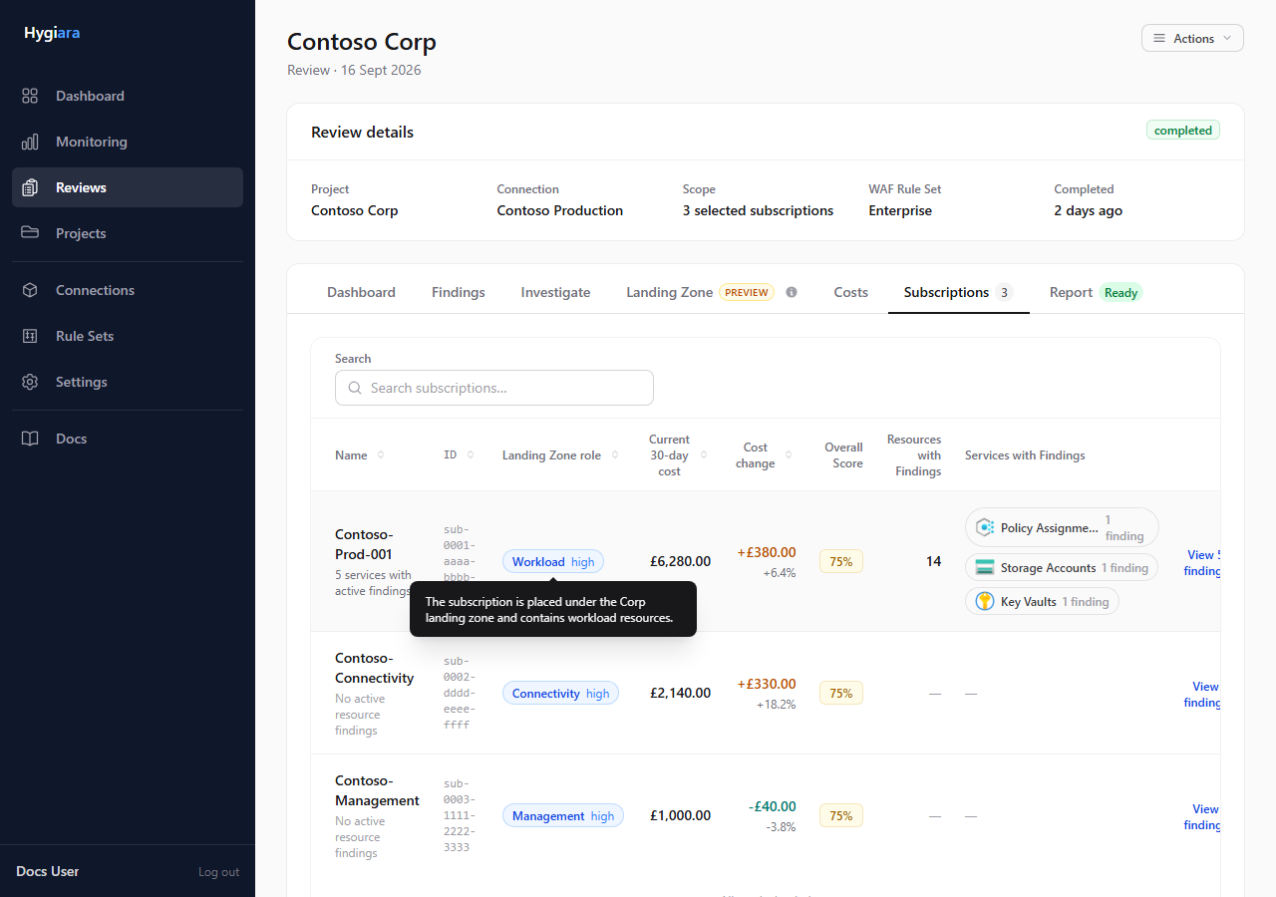
Task: Go to Rule Sets in sidebar
Action: (128, 336)
